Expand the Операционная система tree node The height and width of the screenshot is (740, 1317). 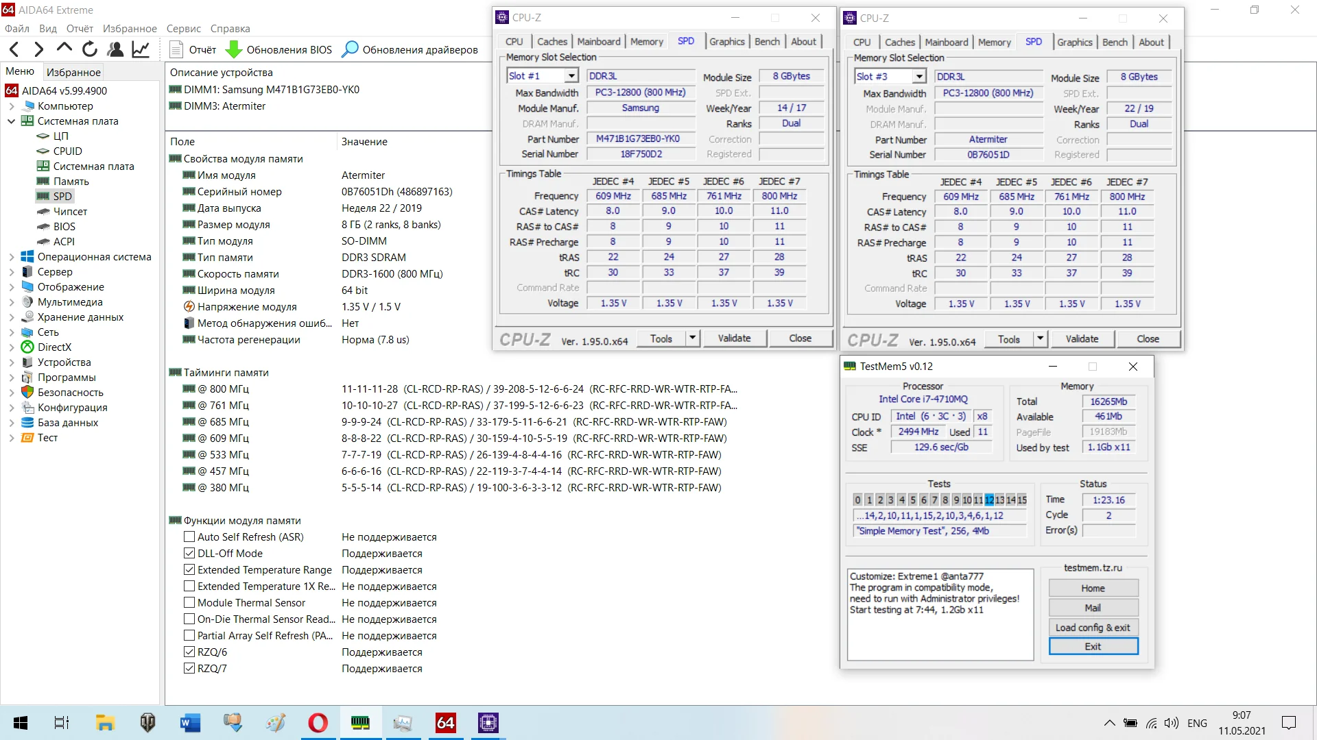coord(12,257)
